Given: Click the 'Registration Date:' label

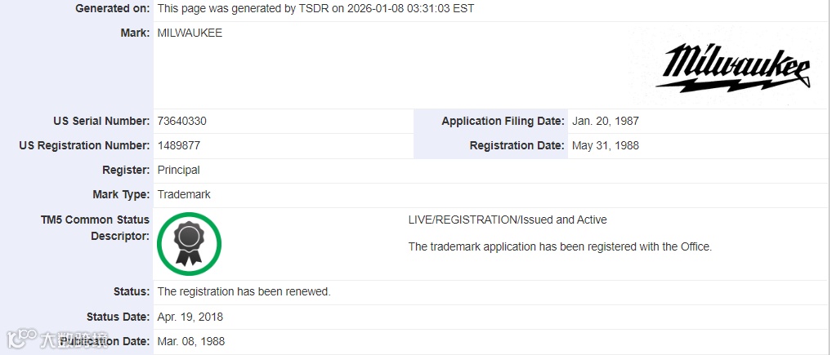Looking at the screenshot, I should (517, 145).
